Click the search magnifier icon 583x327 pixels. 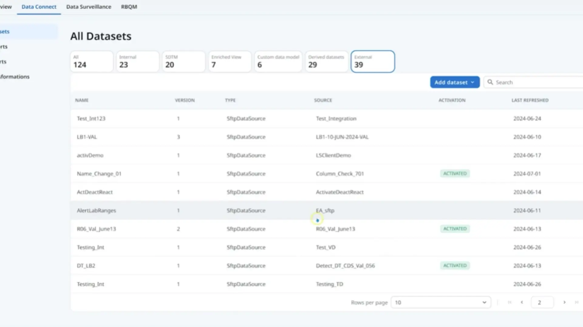click(490, 82)
